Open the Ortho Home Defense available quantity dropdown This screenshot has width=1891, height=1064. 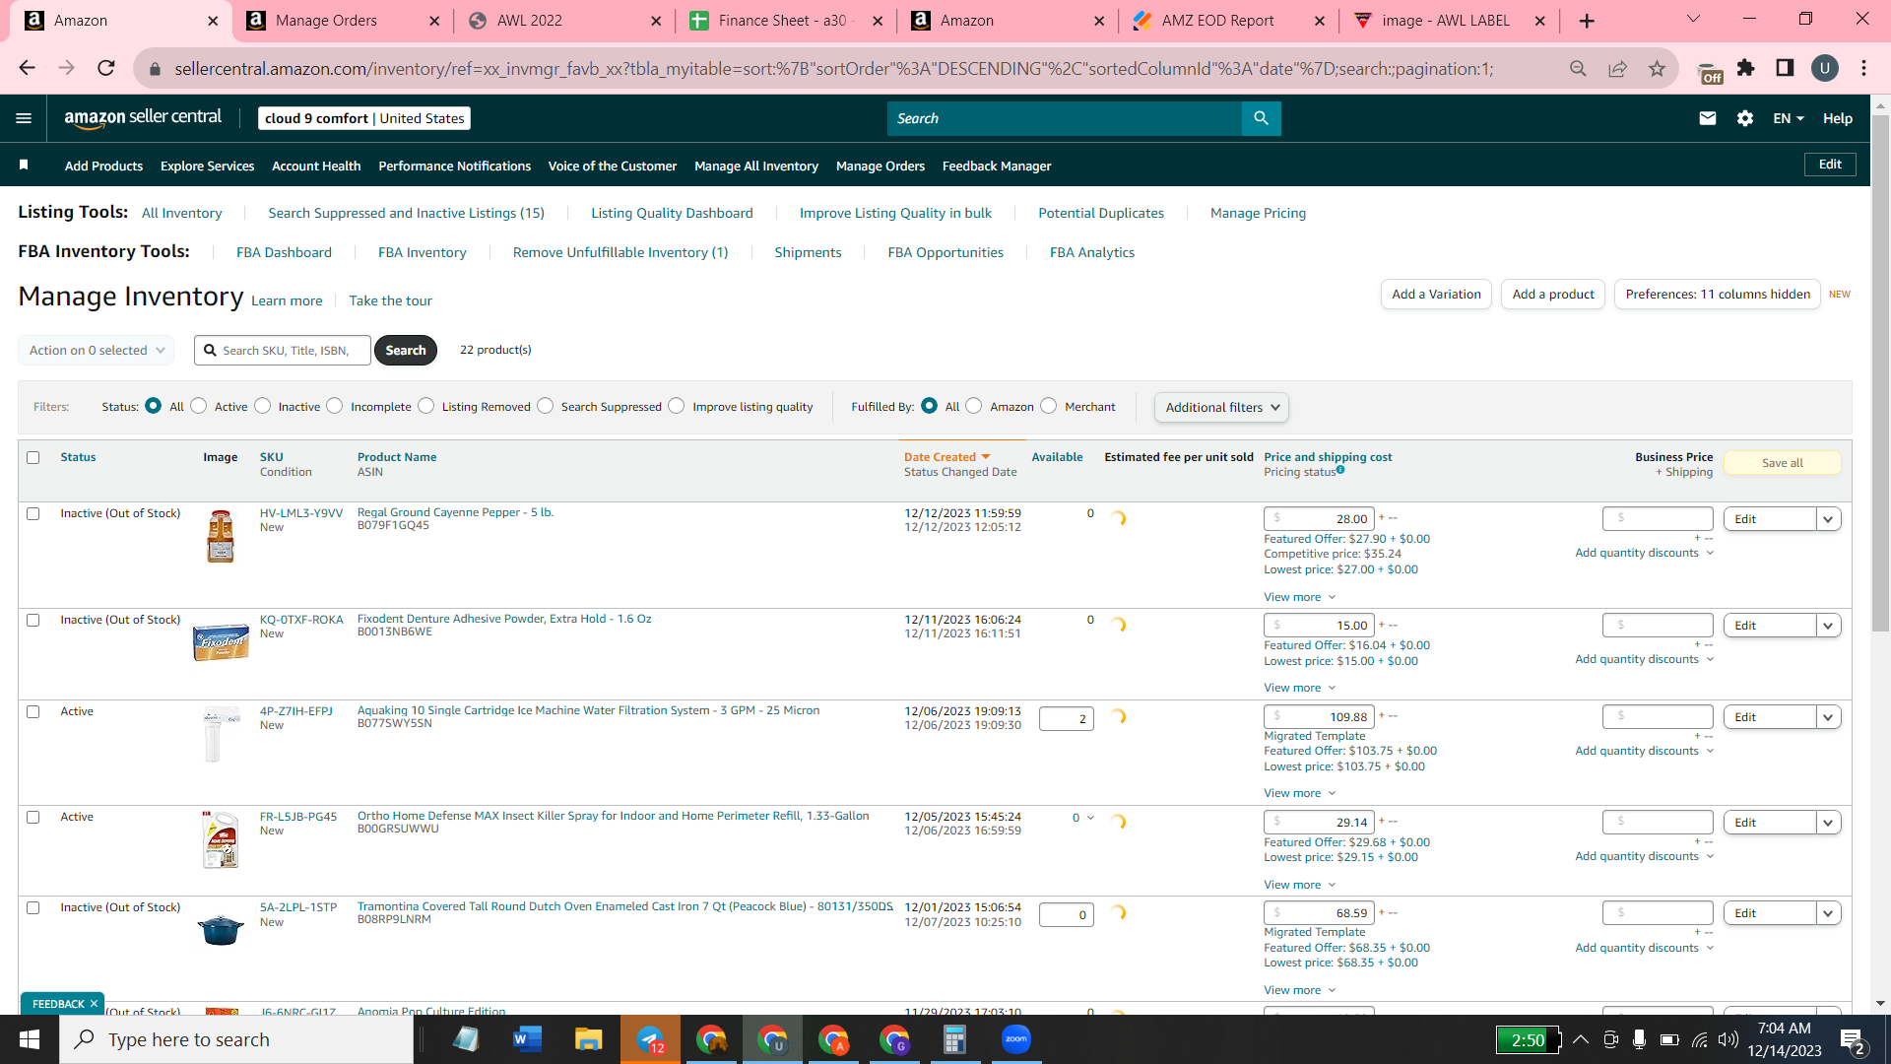point(1083,818)
